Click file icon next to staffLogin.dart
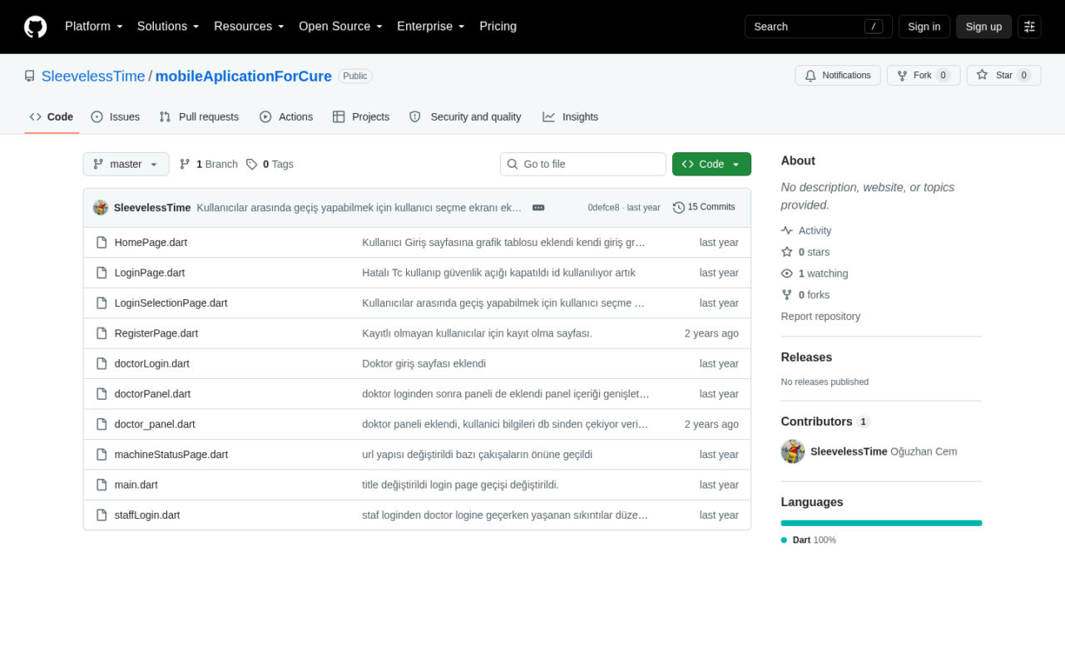 click(102, 515)
